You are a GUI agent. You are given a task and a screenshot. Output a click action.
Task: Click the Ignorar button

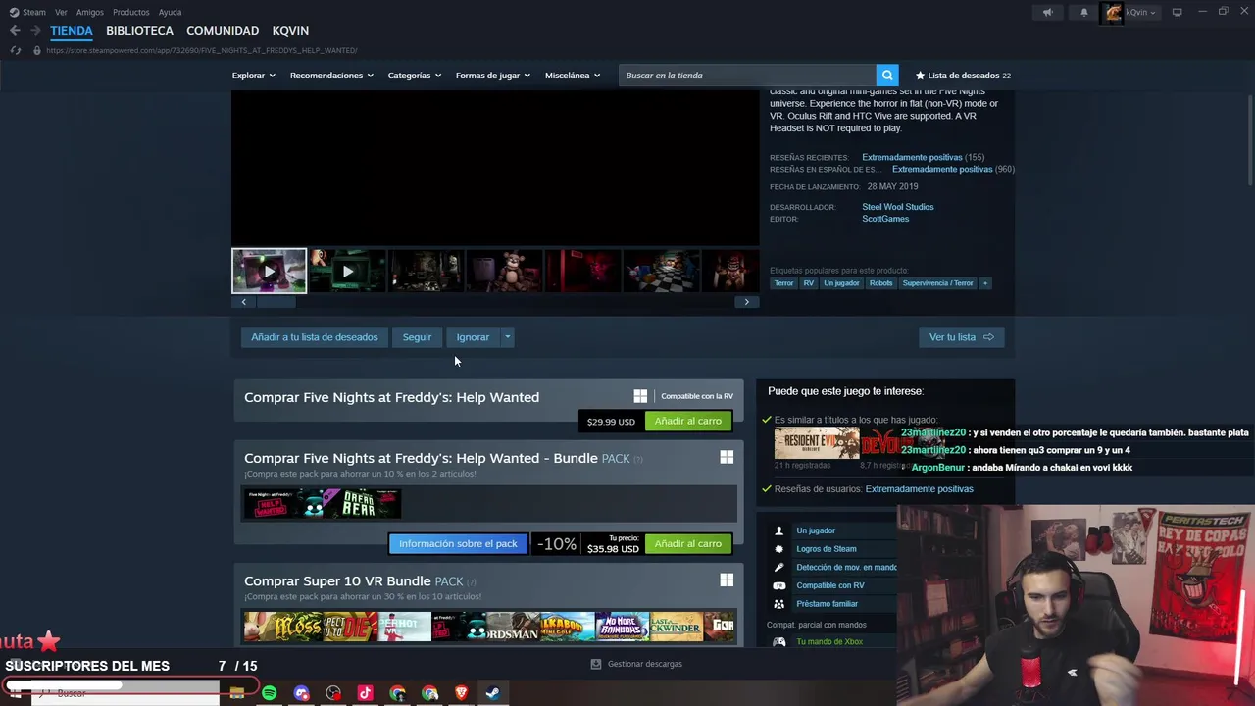(x=473, y=337)
